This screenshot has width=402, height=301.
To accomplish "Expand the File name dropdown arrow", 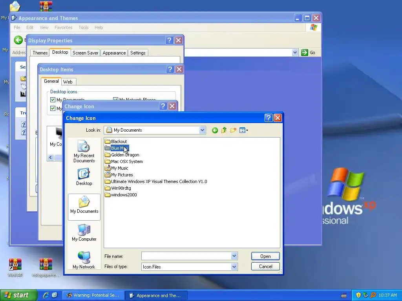I will click(234, 256).
